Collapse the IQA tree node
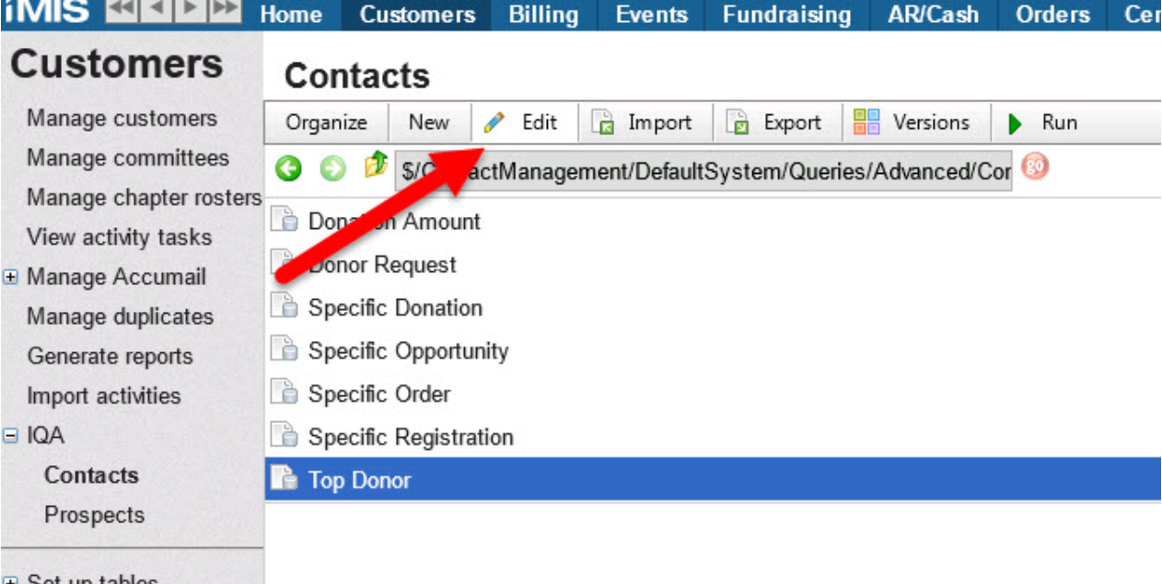The height and width of the screenshot is (584, 1162). click(x=10, y=436)
